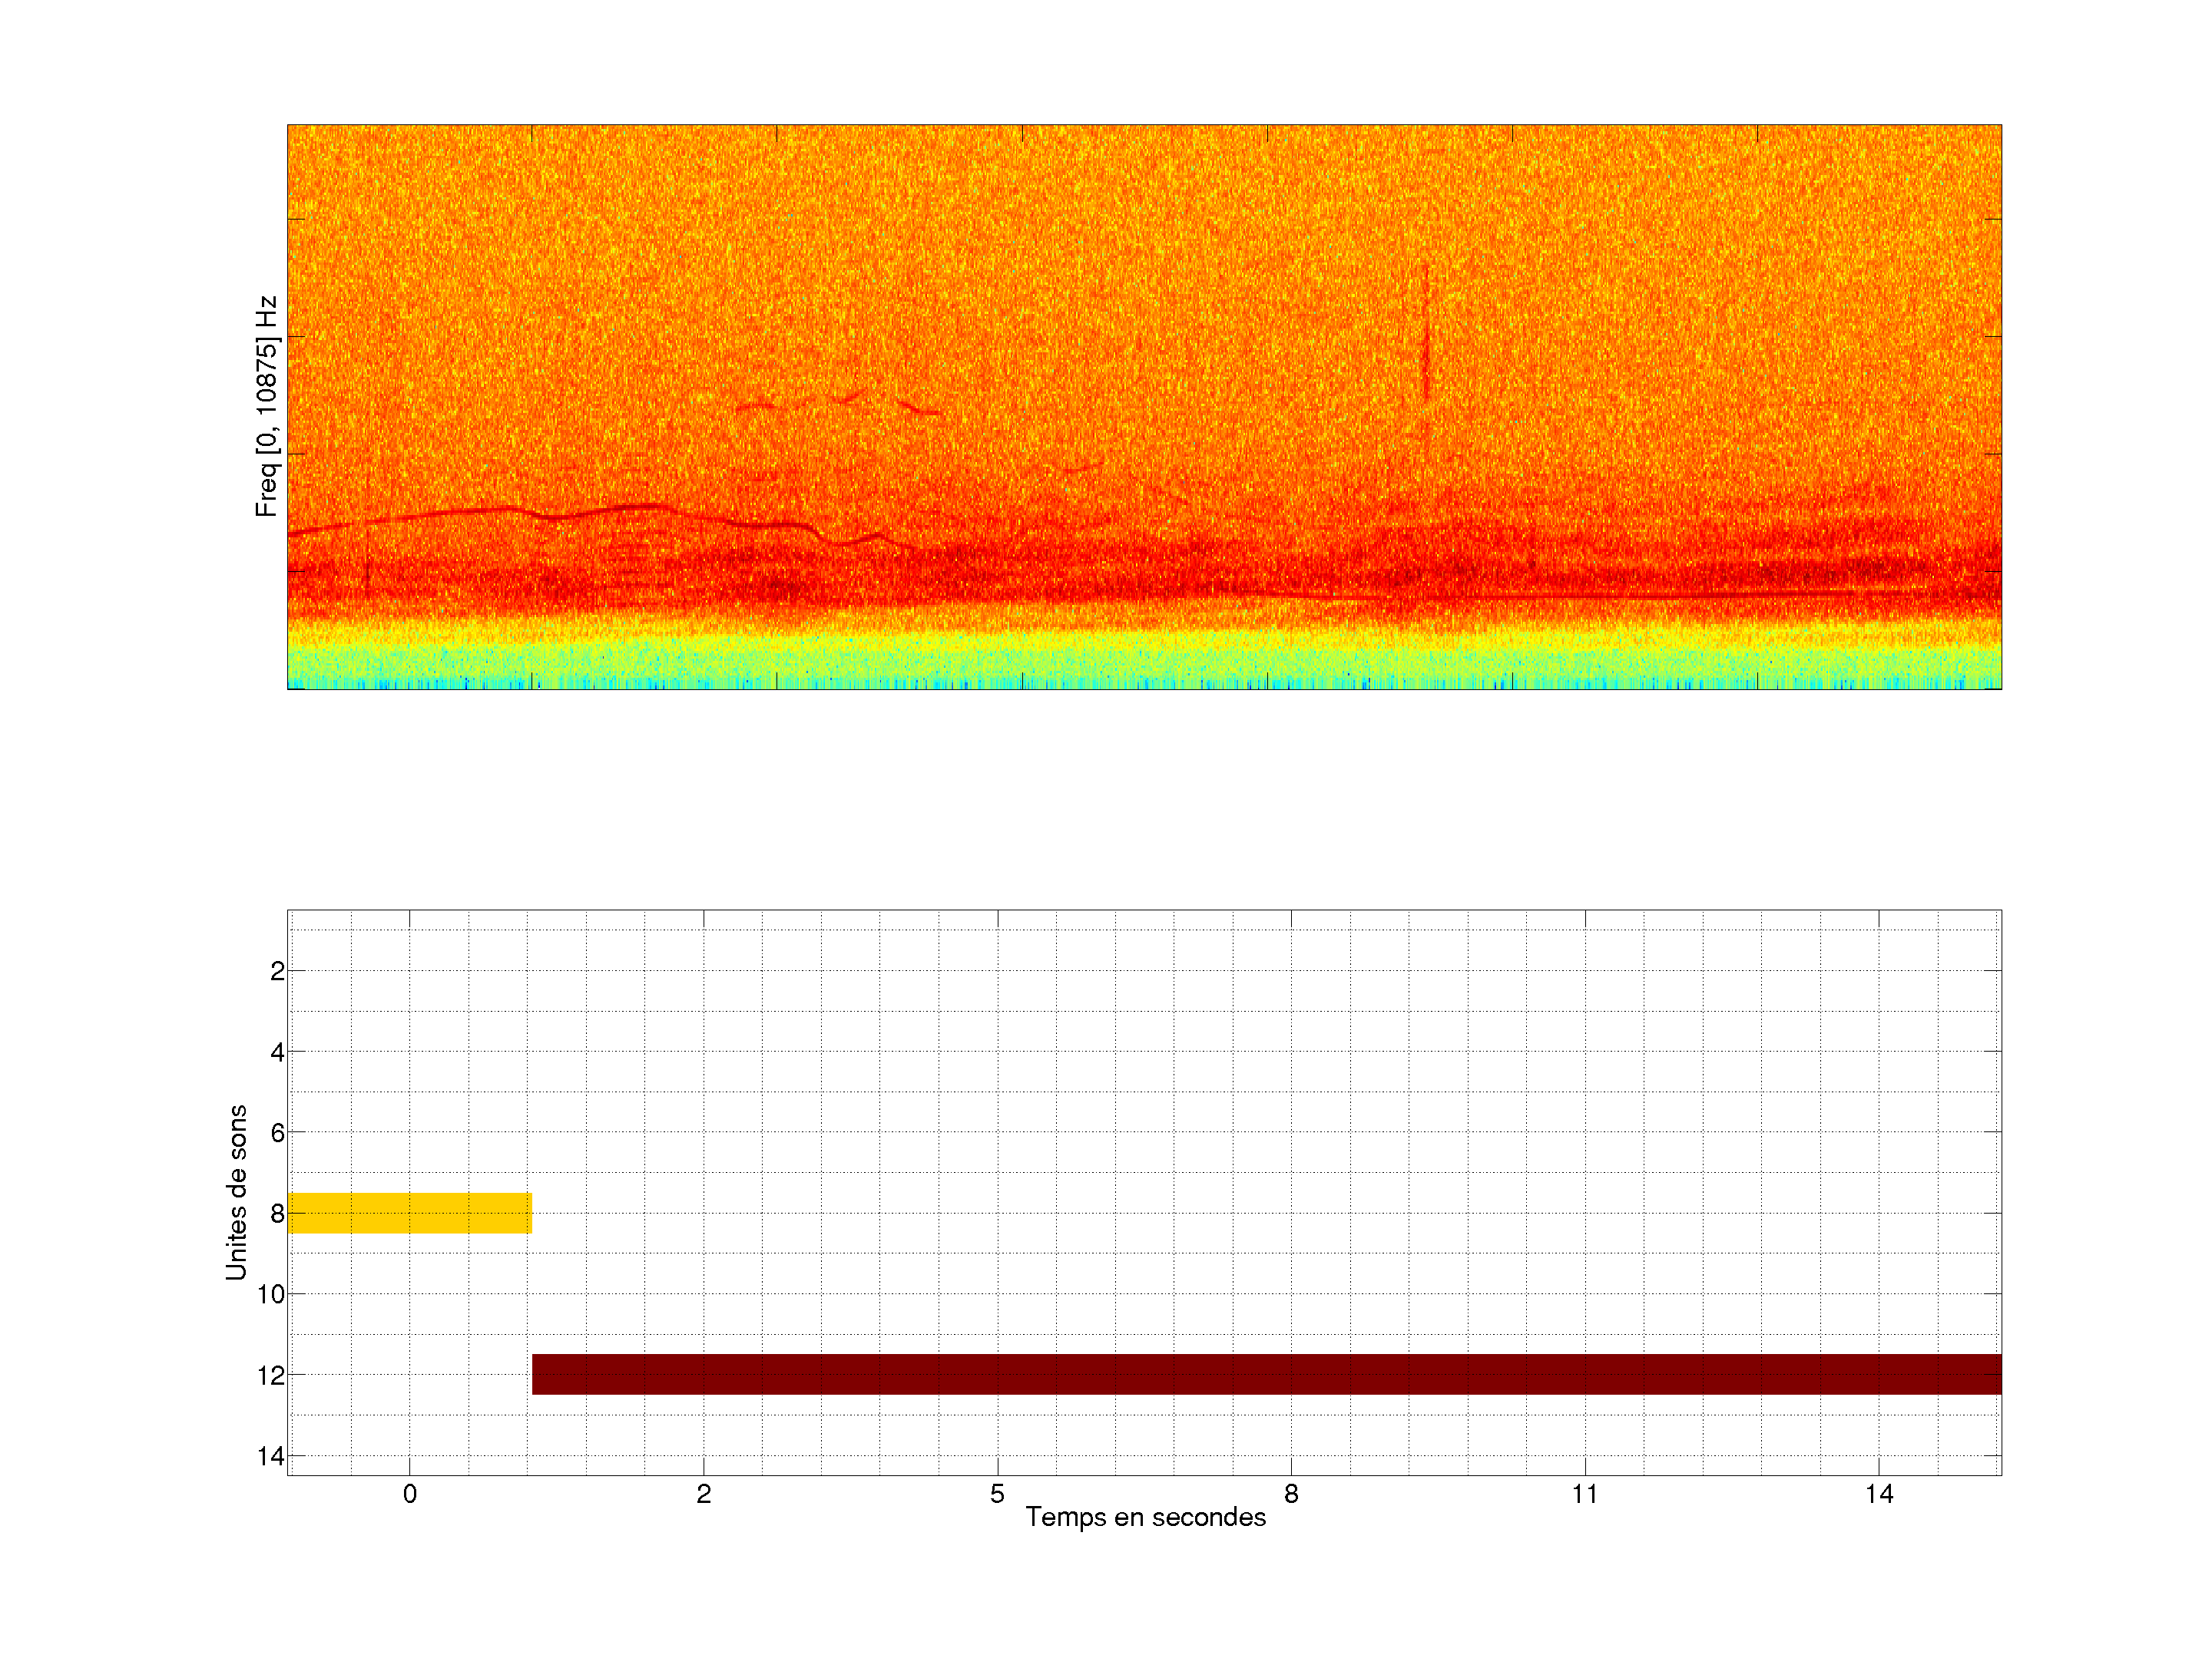Click the 'Unites de sons' axis label
Image resolution: width=2212 pixels, height=1658 pixels.
click(x=236, y=1192)
